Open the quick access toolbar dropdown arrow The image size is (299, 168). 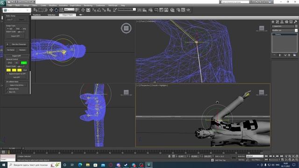click(x=34, y=2)
